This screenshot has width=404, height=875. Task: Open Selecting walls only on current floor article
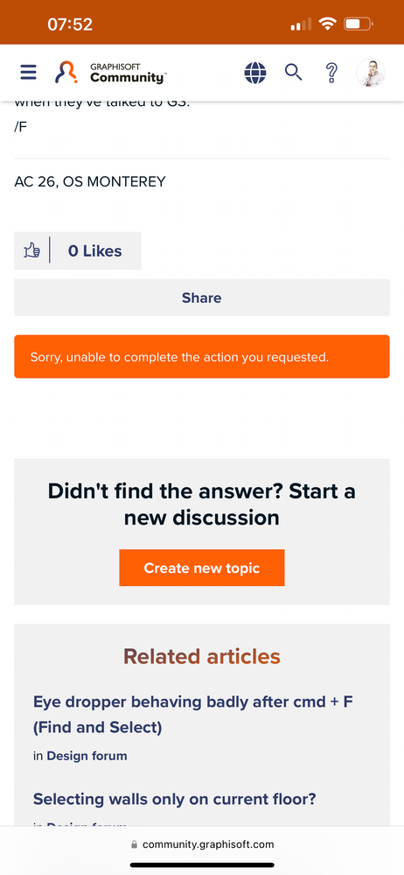pos(174,799)
